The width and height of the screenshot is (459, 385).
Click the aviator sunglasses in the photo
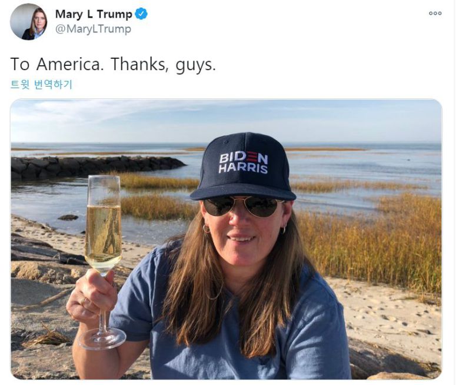pos(242,207)
